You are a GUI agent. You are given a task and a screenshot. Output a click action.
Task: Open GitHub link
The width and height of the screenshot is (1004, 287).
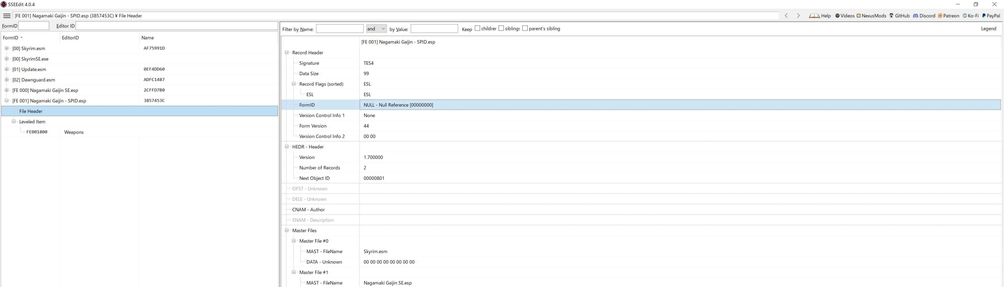tap(899, 16)
